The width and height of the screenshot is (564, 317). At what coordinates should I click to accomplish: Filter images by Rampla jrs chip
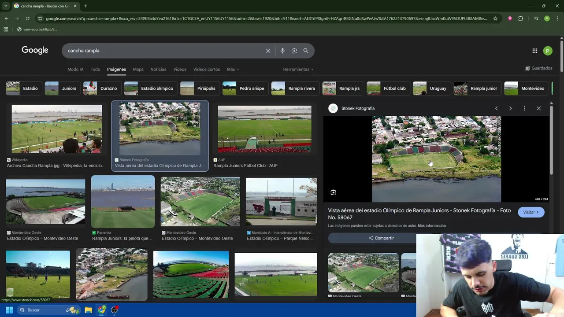(343, 88)
